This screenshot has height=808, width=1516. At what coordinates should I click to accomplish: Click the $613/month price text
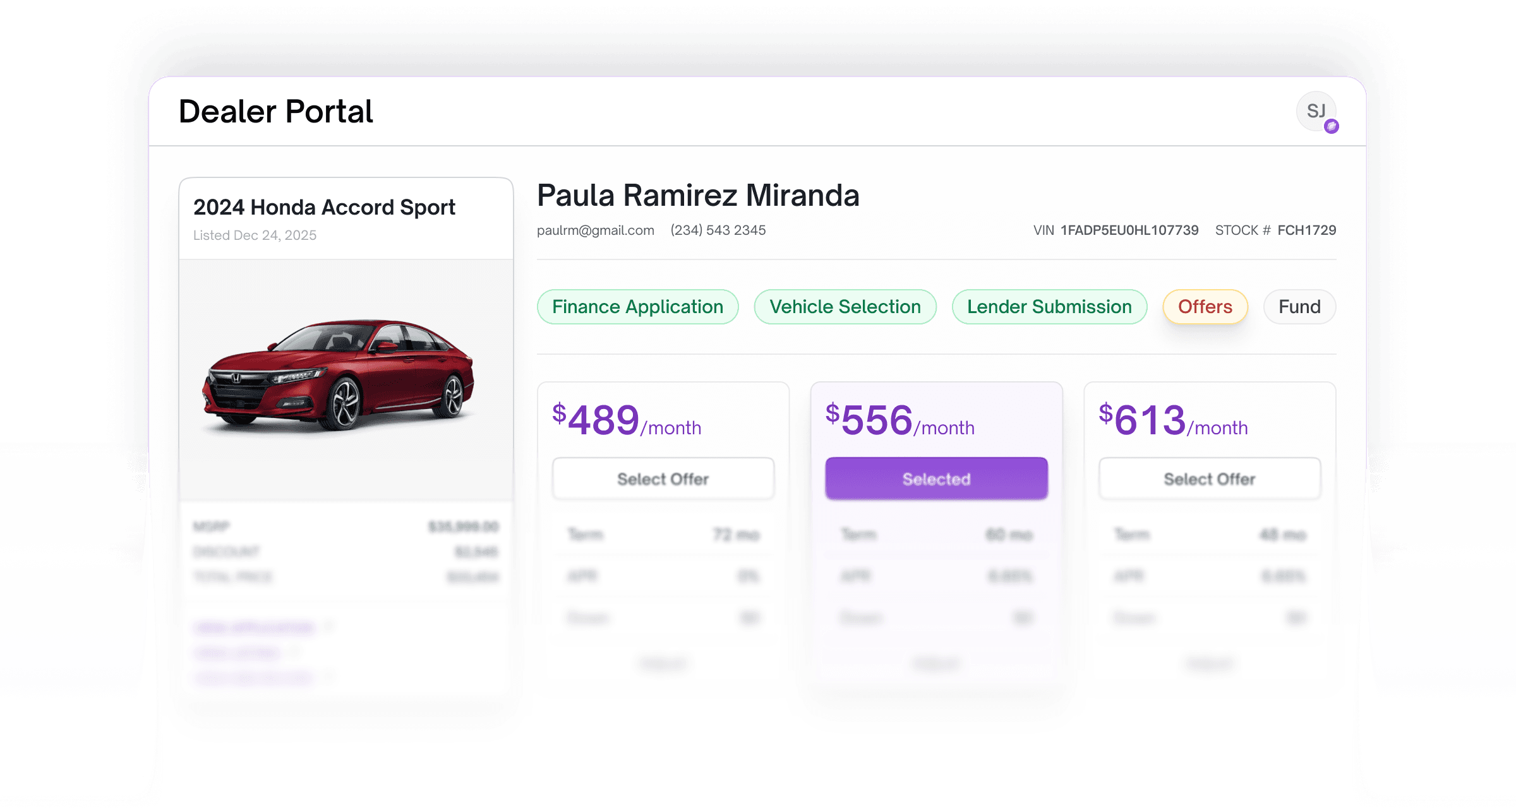[1172, 420]
